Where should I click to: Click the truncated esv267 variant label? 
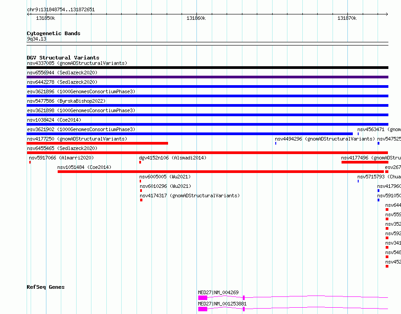click(393, 167)
